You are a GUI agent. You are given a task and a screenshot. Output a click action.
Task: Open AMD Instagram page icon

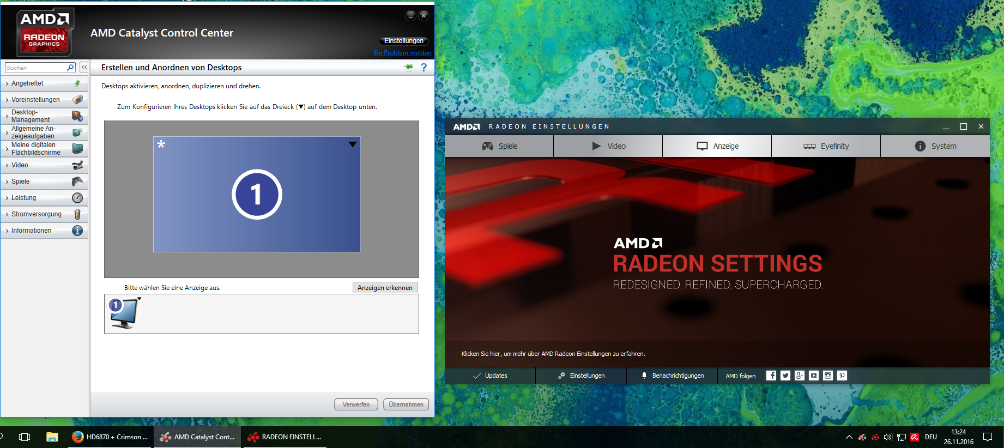point(828,376)
